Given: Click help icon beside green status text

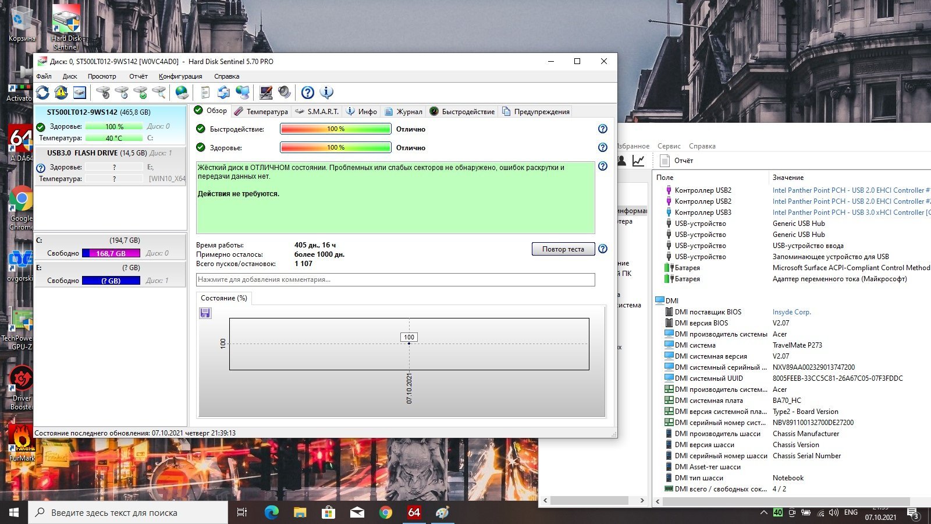Looking at the screenshot, I should (x=603, y=166).
